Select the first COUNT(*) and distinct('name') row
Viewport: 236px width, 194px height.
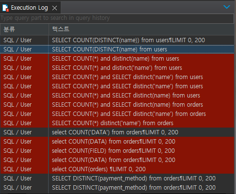117,68
